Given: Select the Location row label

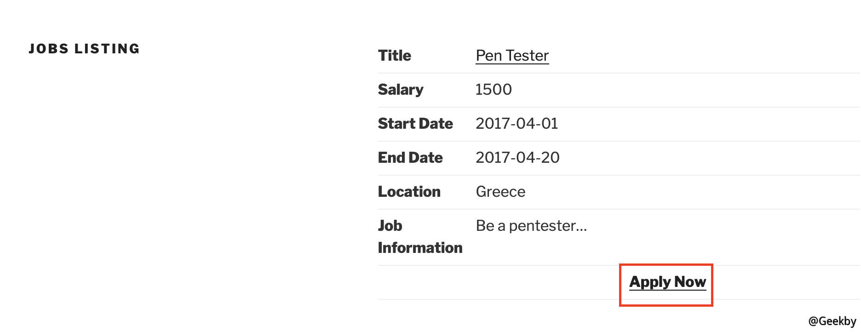Looking at the screenshot, I should coord(409,192).
